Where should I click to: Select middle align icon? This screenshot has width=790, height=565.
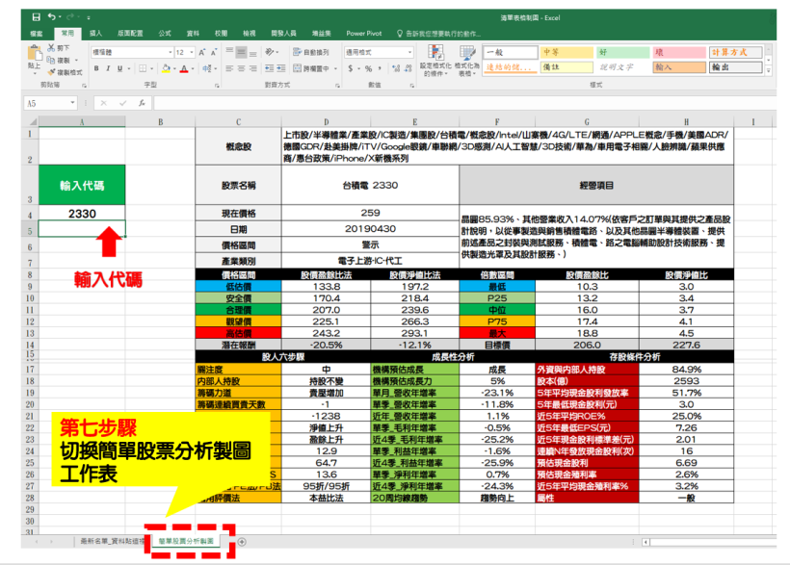coord(241,52)
